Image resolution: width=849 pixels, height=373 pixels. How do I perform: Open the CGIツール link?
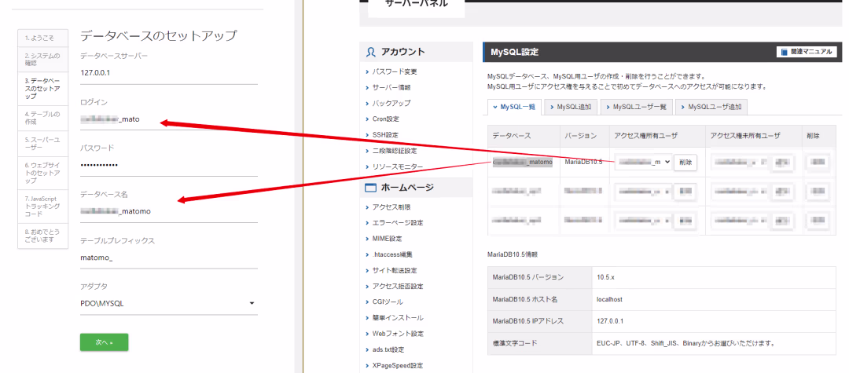tap(388, 302)
